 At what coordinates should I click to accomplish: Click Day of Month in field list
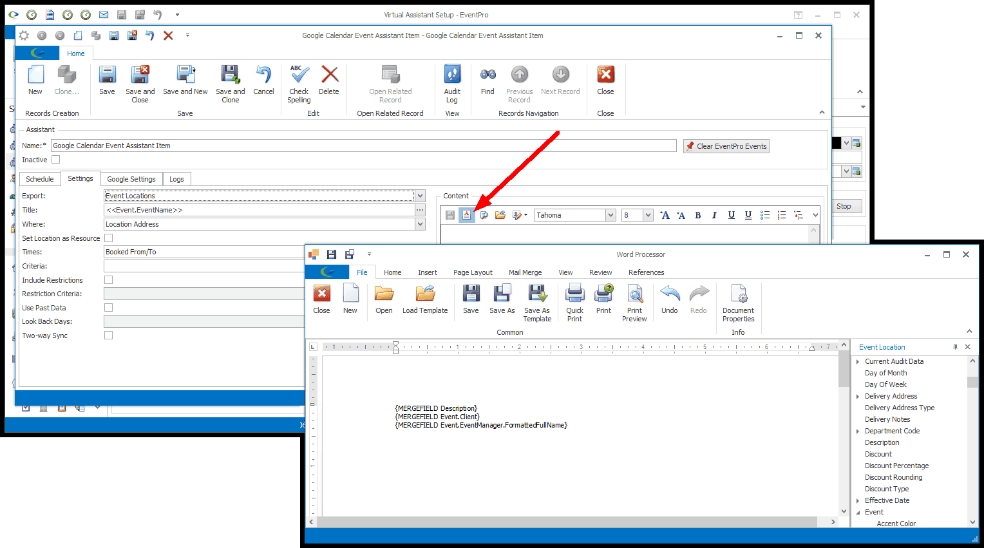(x=886, y=373)
